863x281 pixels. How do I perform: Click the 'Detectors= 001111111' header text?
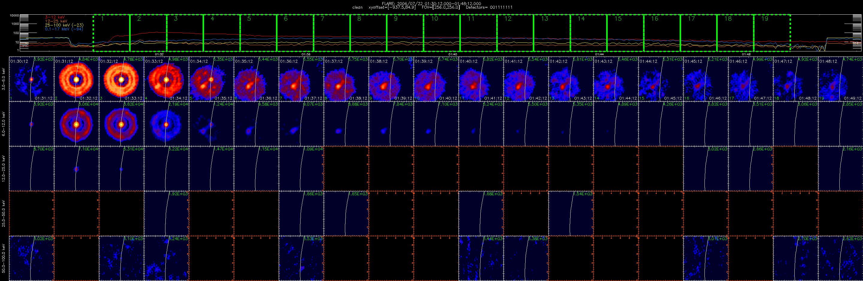coord(489,7)
